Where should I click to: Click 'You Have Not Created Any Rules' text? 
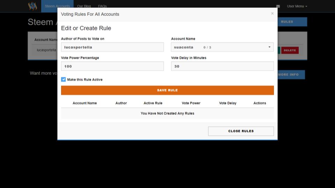pyautogui.click(x=167, y=113)
